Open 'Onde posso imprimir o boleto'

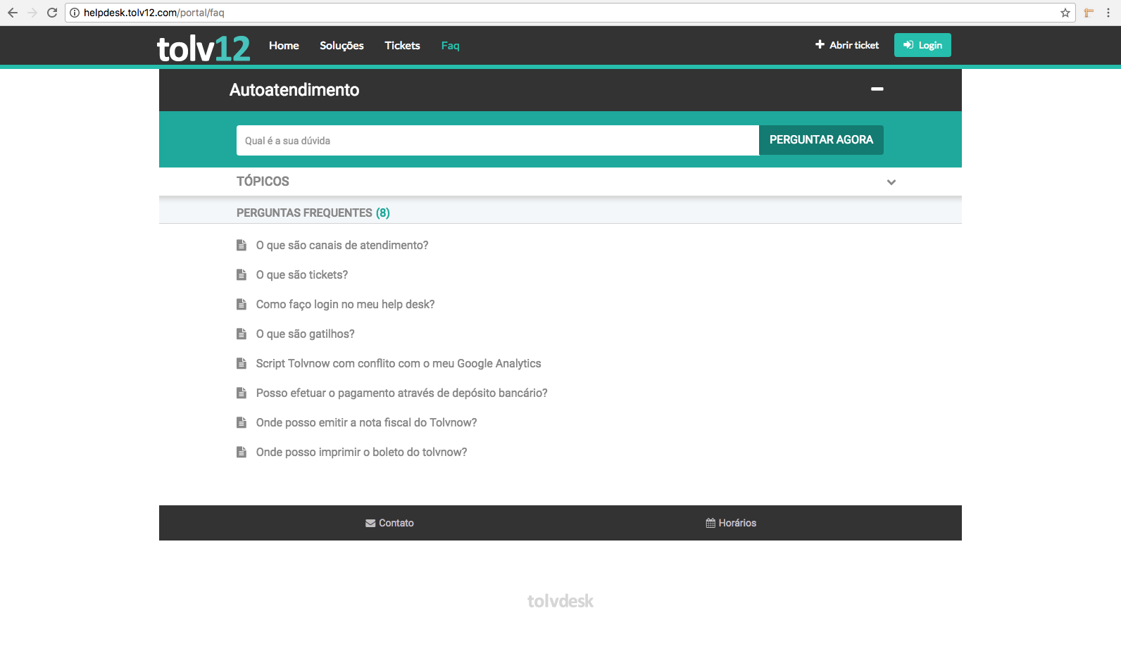point(361,452)
